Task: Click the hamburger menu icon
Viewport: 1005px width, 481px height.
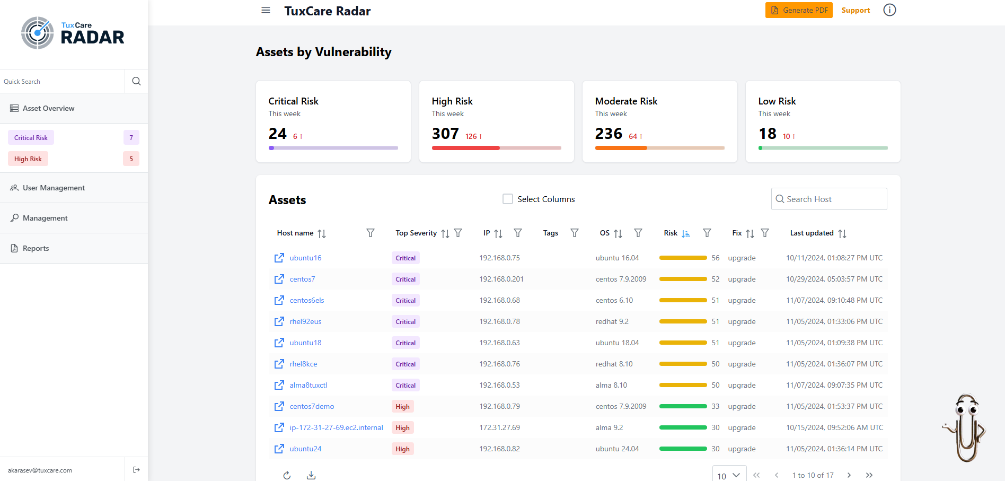Action: (266, 10)
